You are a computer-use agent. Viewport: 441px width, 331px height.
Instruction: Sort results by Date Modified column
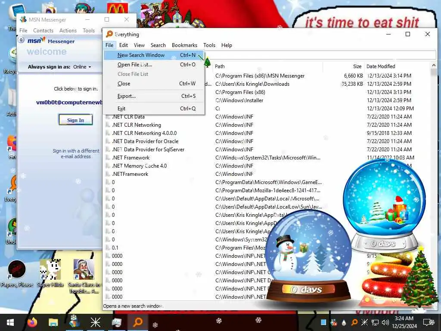click(x=397, y=66)
